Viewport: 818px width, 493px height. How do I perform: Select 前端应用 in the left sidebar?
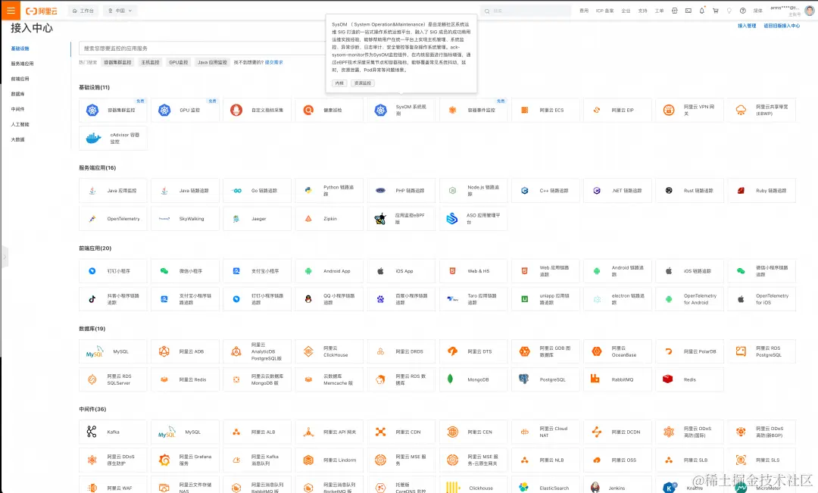(x=20, y=79)
